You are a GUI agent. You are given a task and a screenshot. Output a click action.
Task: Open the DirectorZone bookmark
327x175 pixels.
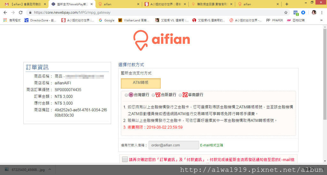(41, 20)
